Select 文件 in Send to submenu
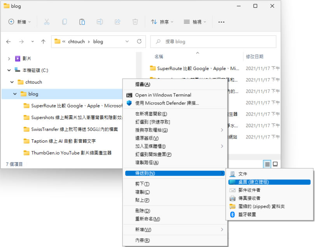Viewport: 315px width, 247px height. click(270, 174)
